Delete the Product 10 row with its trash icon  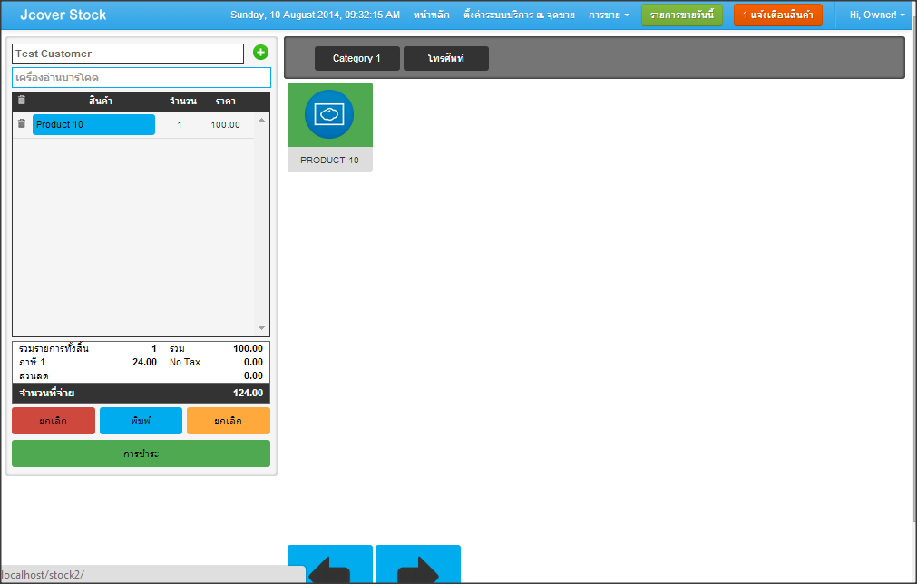click(x=22, y=123)
